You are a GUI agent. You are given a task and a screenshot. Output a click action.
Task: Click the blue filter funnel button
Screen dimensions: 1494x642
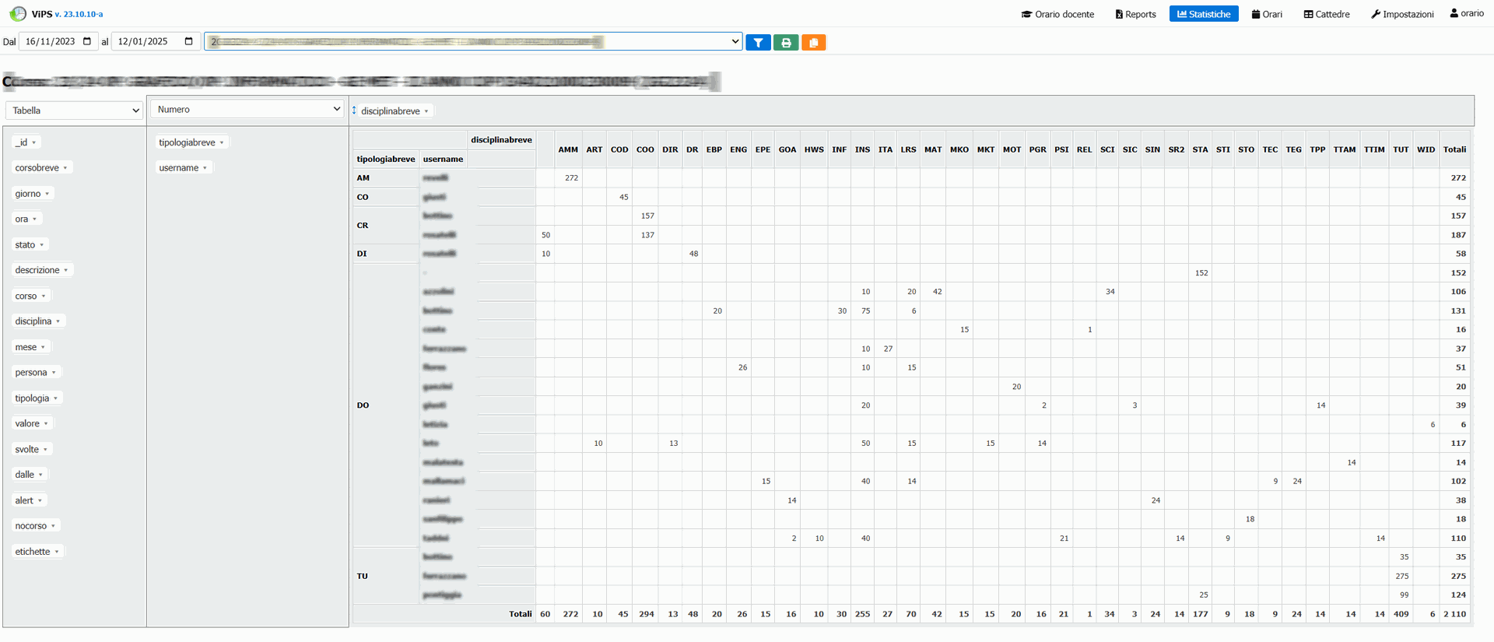(x=758, y=43)
